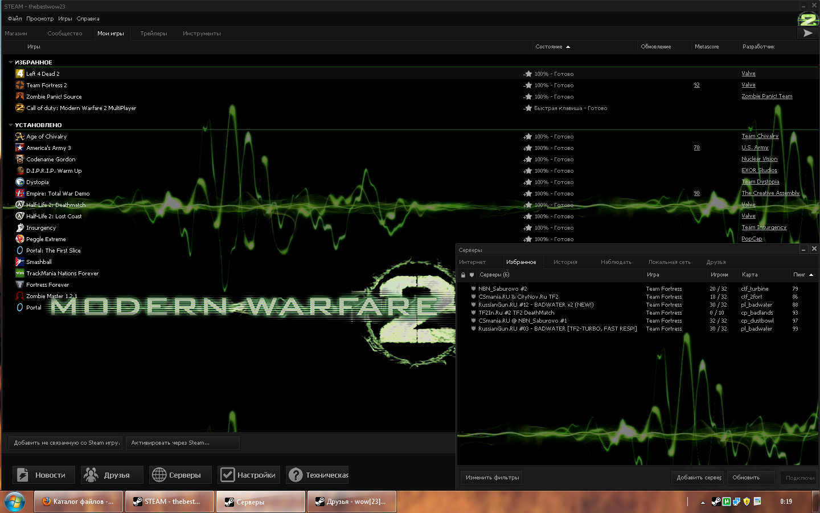
Task: Open the Файл menu
Action: pos(15,19)
